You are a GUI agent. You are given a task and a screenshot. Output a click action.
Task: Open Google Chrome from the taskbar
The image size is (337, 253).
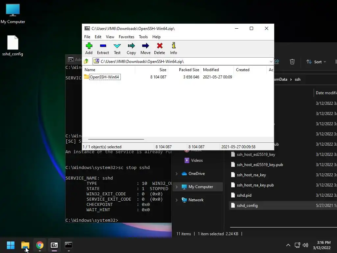40,245
